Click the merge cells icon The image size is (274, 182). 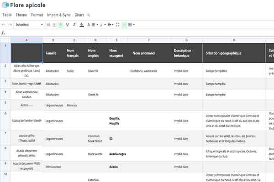117,25
